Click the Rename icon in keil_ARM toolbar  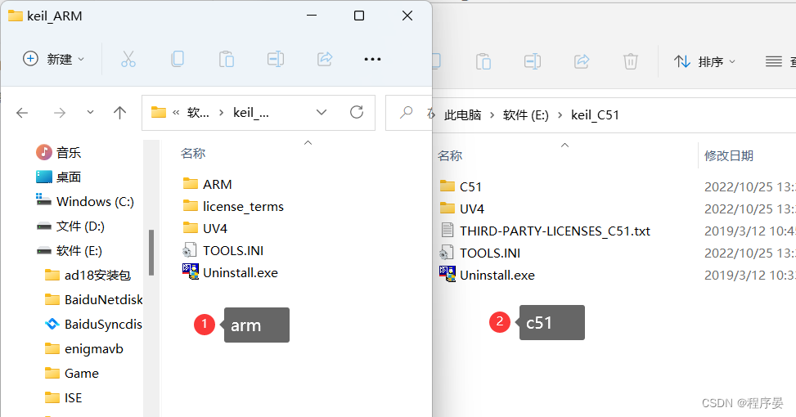point(276,59)
